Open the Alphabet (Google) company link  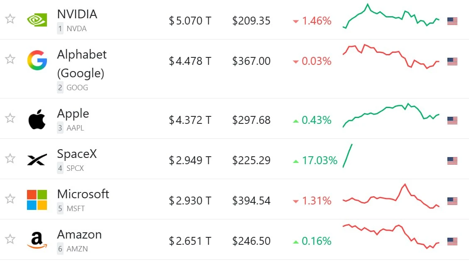[x=82, y=64]
